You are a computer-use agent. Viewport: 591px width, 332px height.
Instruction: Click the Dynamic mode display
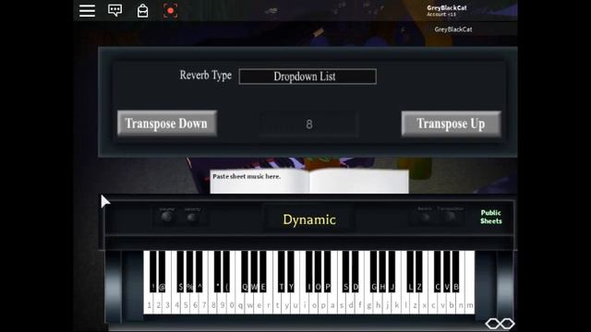[x=309, y=219]
